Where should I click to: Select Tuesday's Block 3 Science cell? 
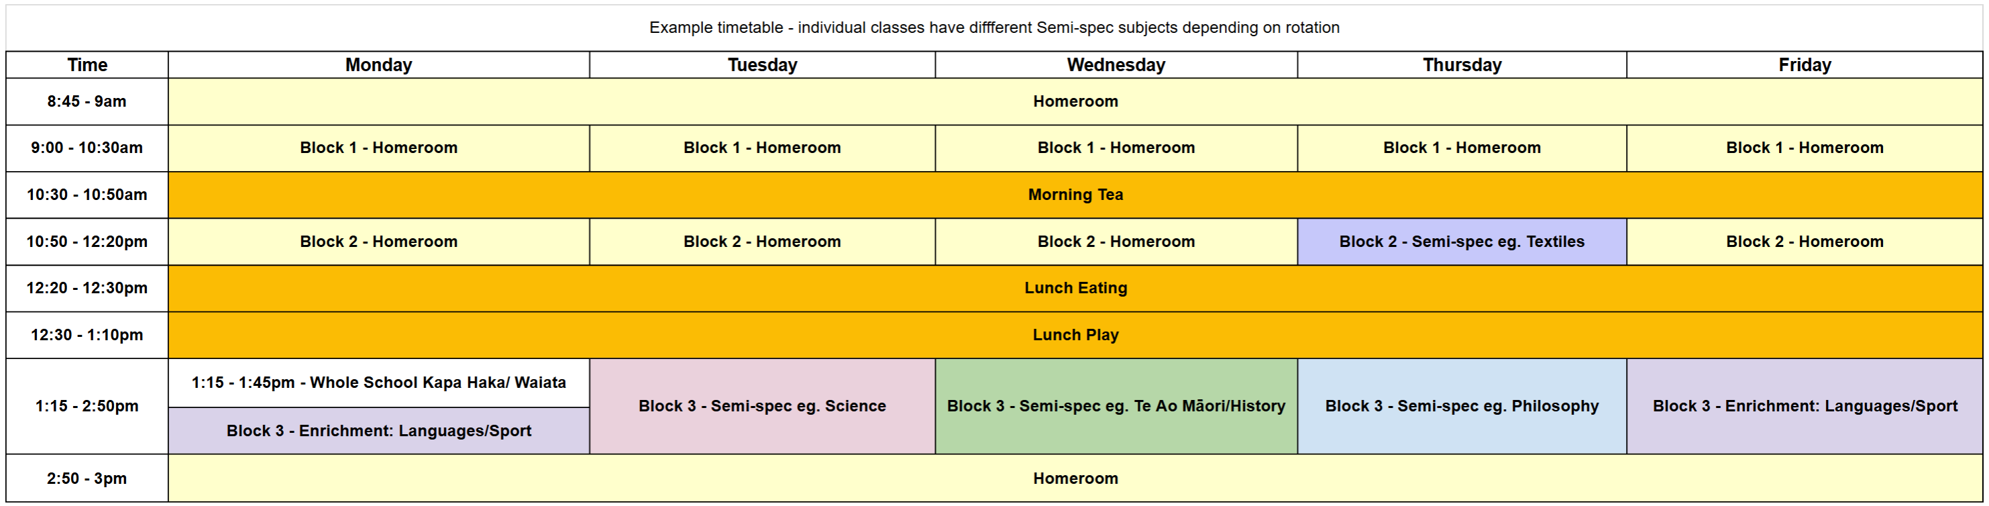tap(762, 407)
